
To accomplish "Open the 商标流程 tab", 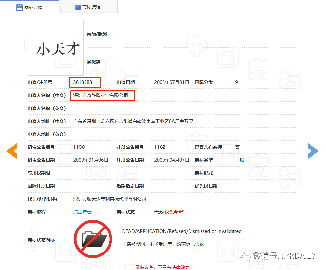I will pyautogui.click(x=88, y=7).
